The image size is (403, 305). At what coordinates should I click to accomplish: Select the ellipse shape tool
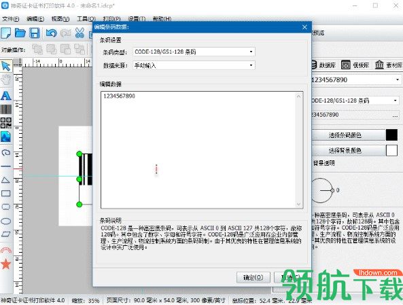point(6,221)
